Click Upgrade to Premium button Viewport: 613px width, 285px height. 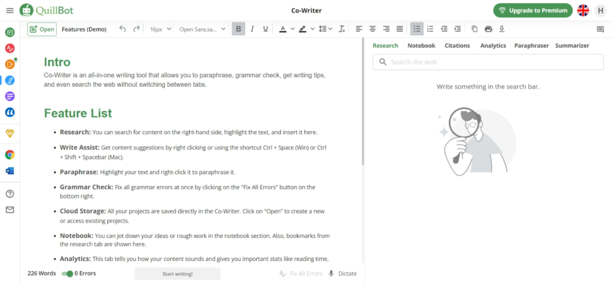click(x=533, y=11)
